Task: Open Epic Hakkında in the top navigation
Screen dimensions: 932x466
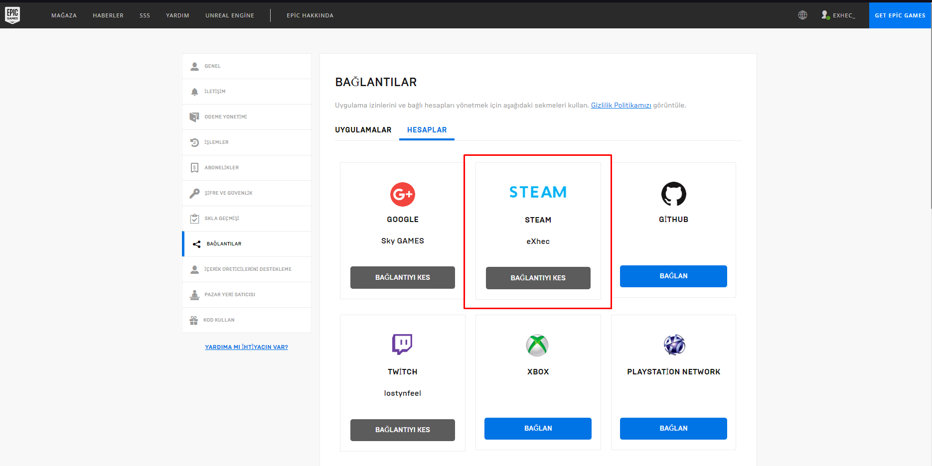Action: (x=310, y=15)
